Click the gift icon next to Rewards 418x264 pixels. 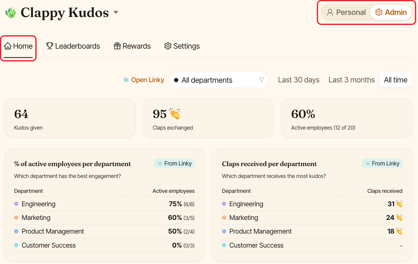tap(117, 46)
